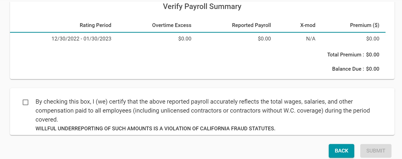The width and height of the screenshot is (402, 159).
Task: Click the WILLFUL UNDERREPORTING warning text
Action: (x=155, y=129)
